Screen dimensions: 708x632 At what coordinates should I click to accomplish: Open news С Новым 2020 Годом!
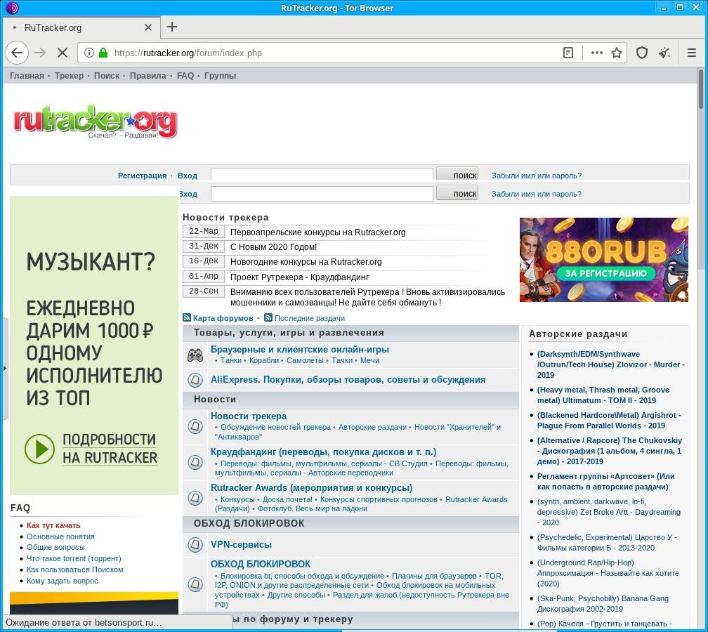(273, 247)
